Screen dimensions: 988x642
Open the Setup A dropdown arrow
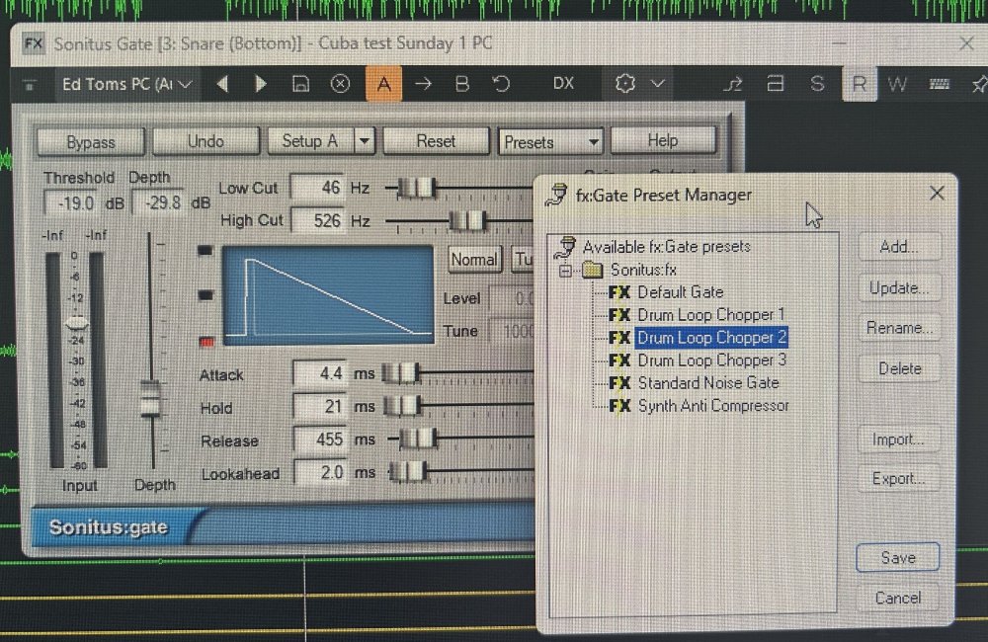coord(365,141)
